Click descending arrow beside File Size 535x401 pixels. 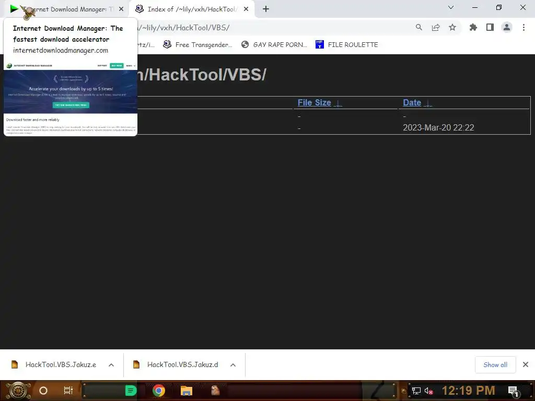pyautogui.click(x=338, y=103)
